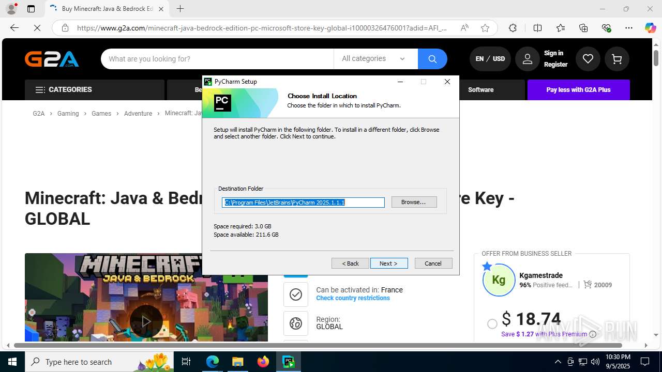Click the Plus Premium info icon
The height and width of the screenshot is (372, 662).
(593, 334)
